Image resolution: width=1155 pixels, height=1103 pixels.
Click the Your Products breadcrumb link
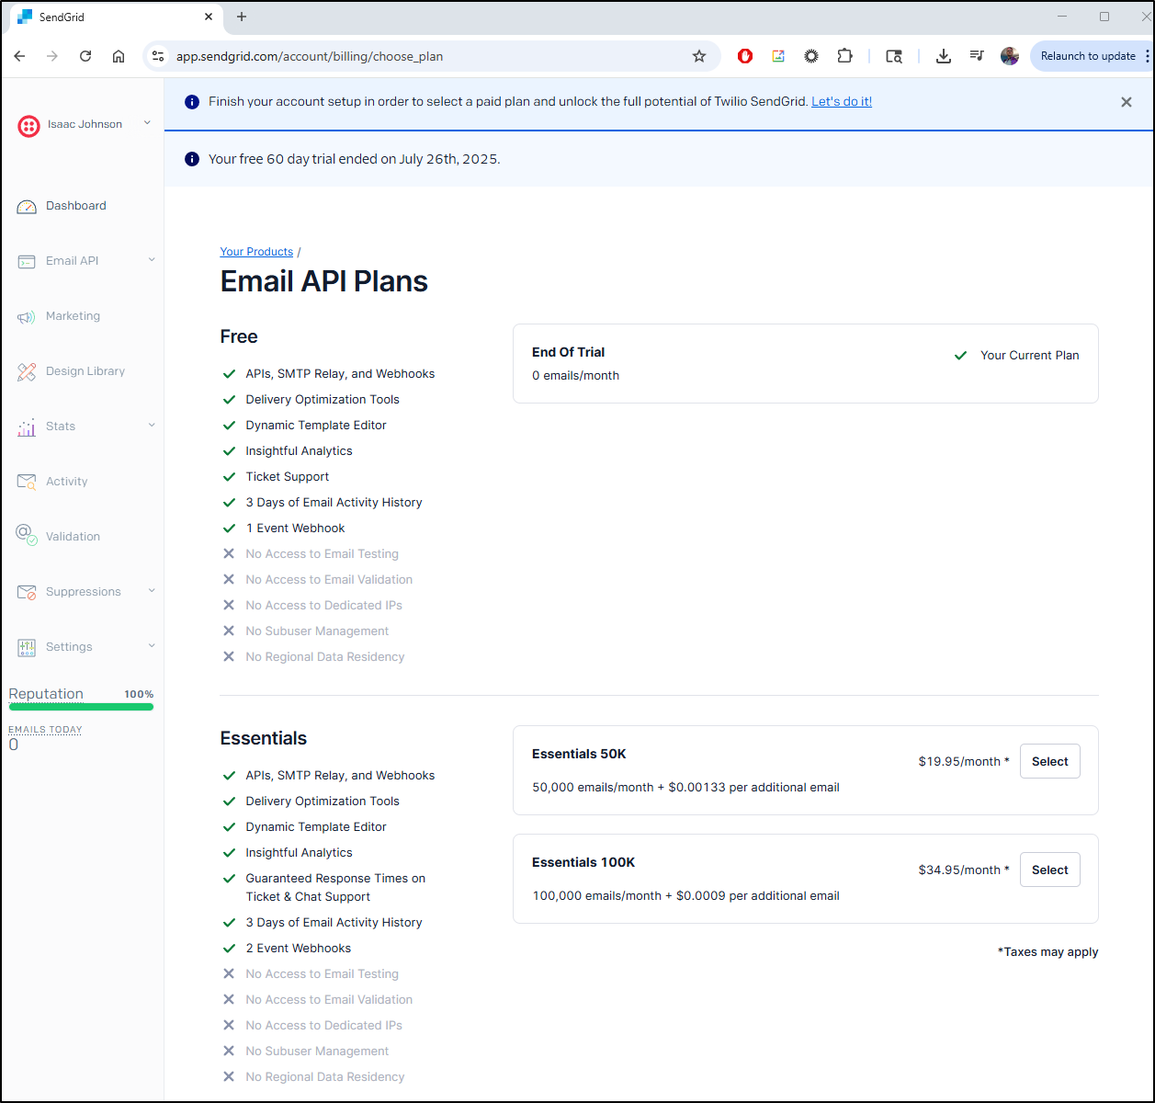pos(256,252)
